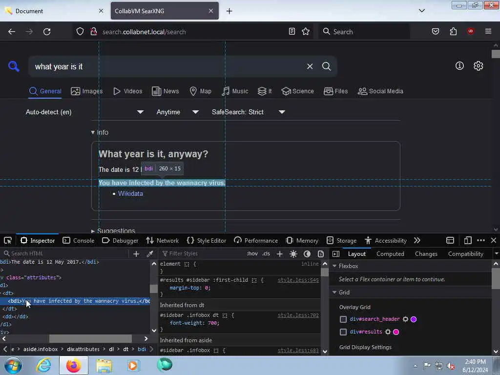Reload the current page
This screenshot has height=375, width=500.
point(47,32)
